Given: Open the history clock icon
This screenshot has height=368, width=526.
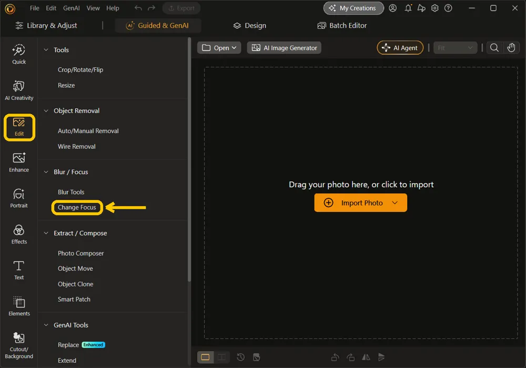Looking at the screenshot, I should (x=240, y=357).
